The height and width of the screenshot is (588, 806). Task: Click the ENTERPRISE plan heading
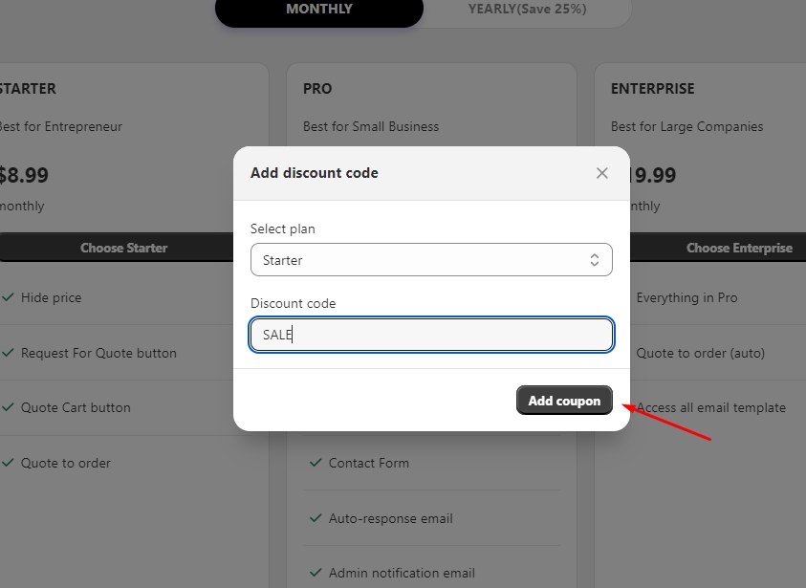tap(653, 88)
